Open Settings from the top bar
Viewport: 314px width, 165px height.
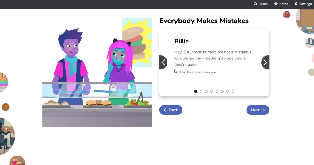pos(303,4)
